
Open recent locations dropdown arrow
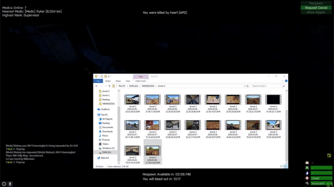point(106,86)
